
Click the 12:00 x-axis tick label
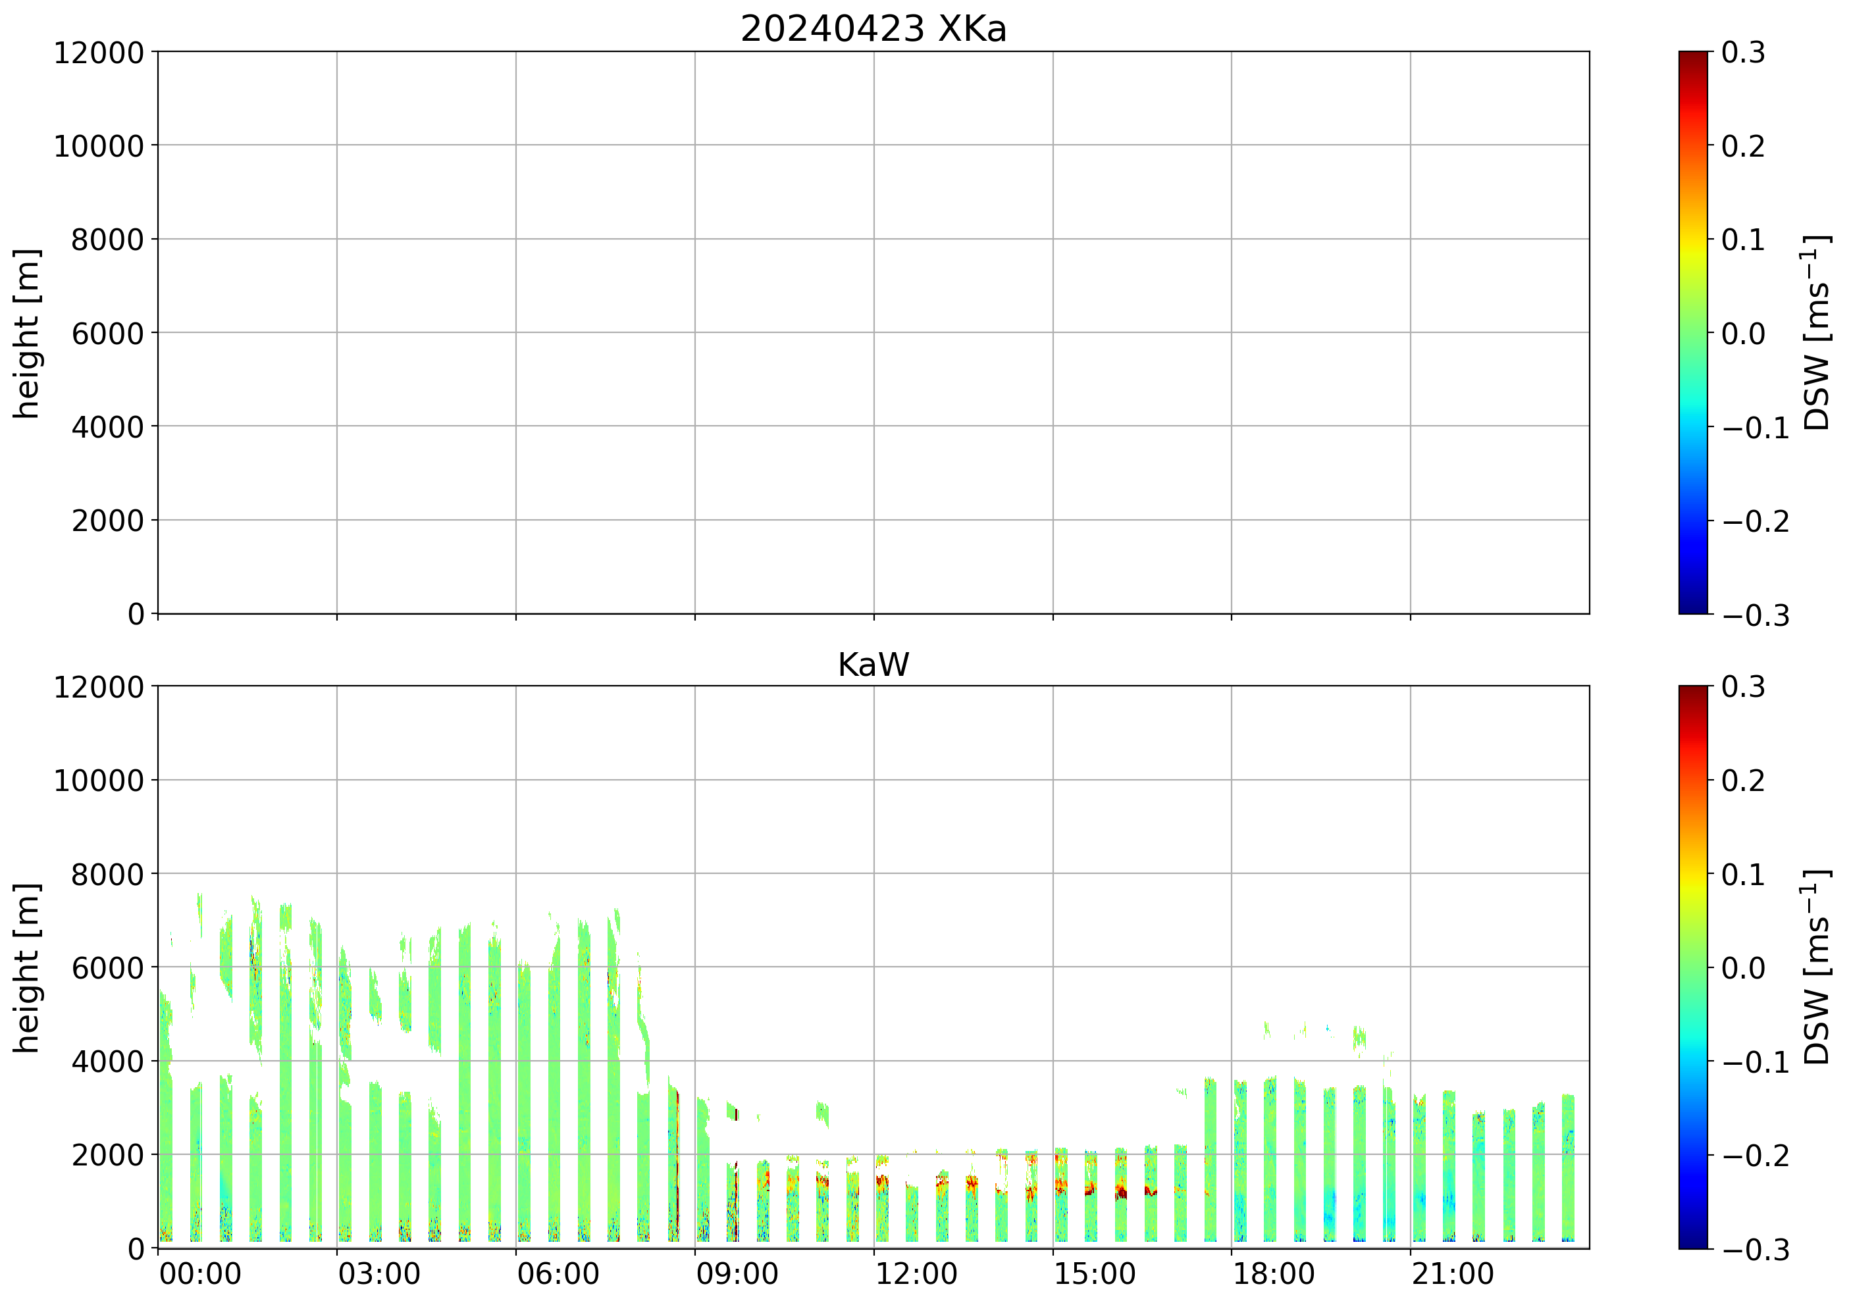pyautogui.click(x=916, y=1275)
